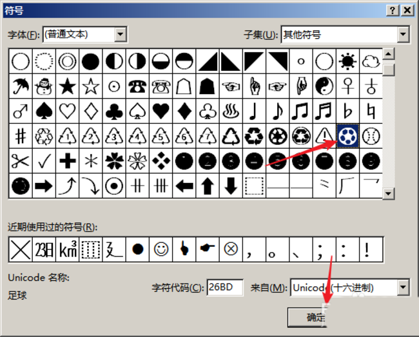The height and width of the screenshot is (337, 419).
Task: Open the 字体 font dropdown
Action: (x=120, y=34)
